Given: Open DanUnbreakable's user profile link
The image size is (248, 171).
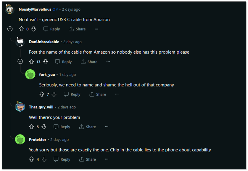Looking at the screenshot, I should coord(44,42).
